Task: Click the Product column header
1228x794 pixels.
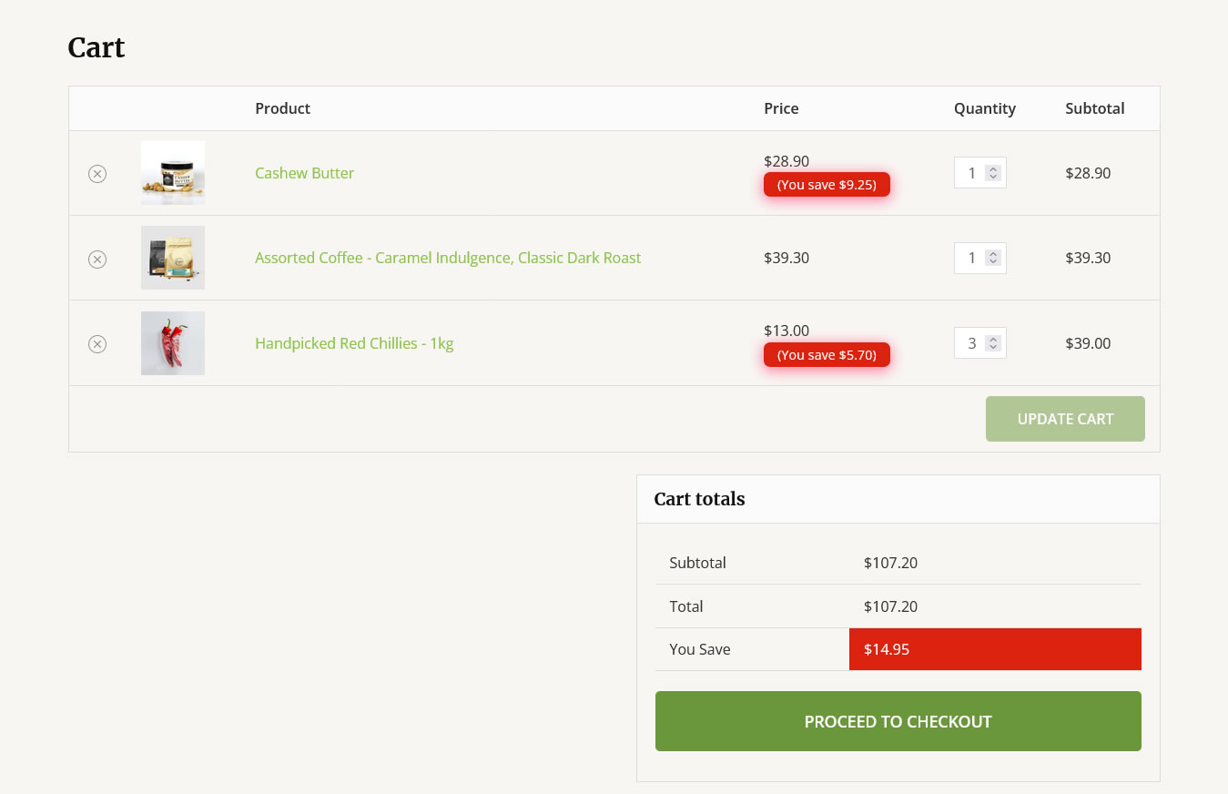Action: pyautogui.click(x=282, y=108)
